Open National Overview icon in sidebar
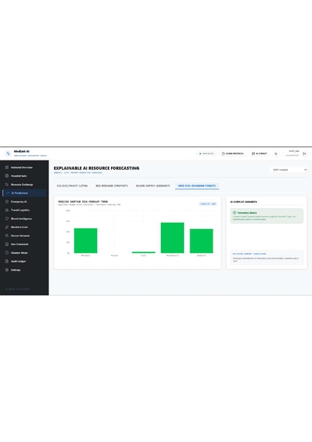This screenshot has height=442, width=312. (x=7, y=167)
